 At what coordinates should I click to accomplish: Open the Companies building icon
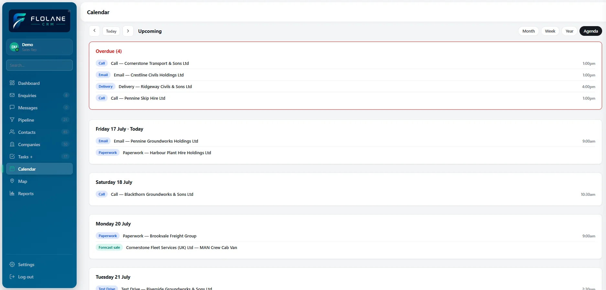(12, 144)
